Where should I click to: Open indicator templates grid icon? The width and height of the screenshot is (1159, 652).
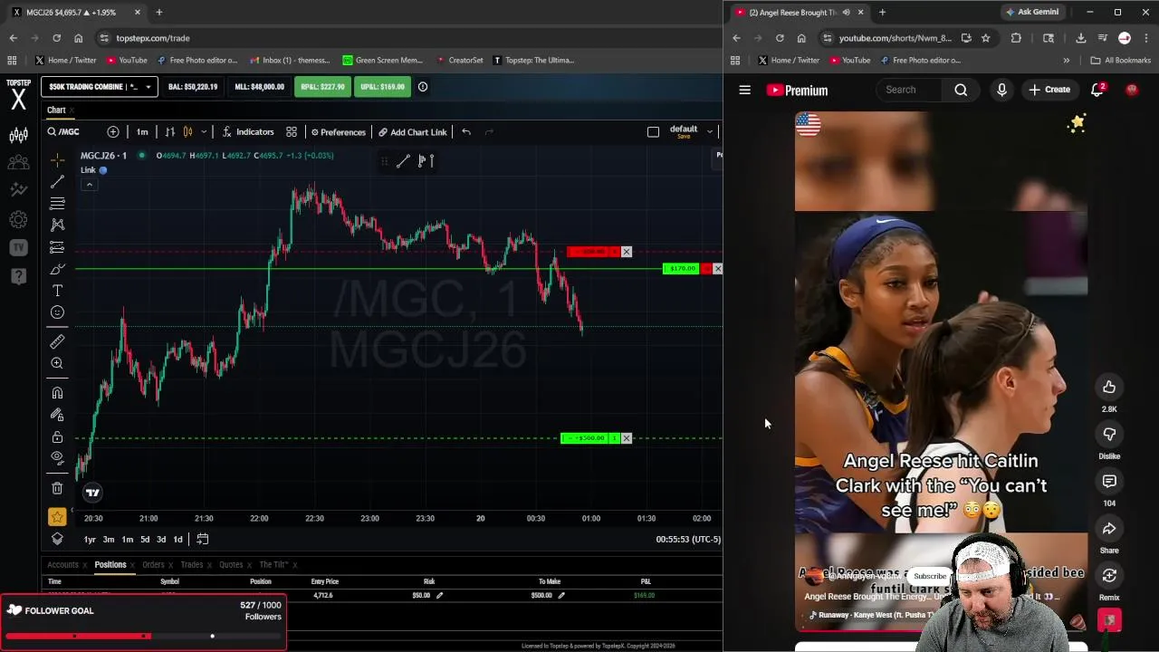coord(292,132)
